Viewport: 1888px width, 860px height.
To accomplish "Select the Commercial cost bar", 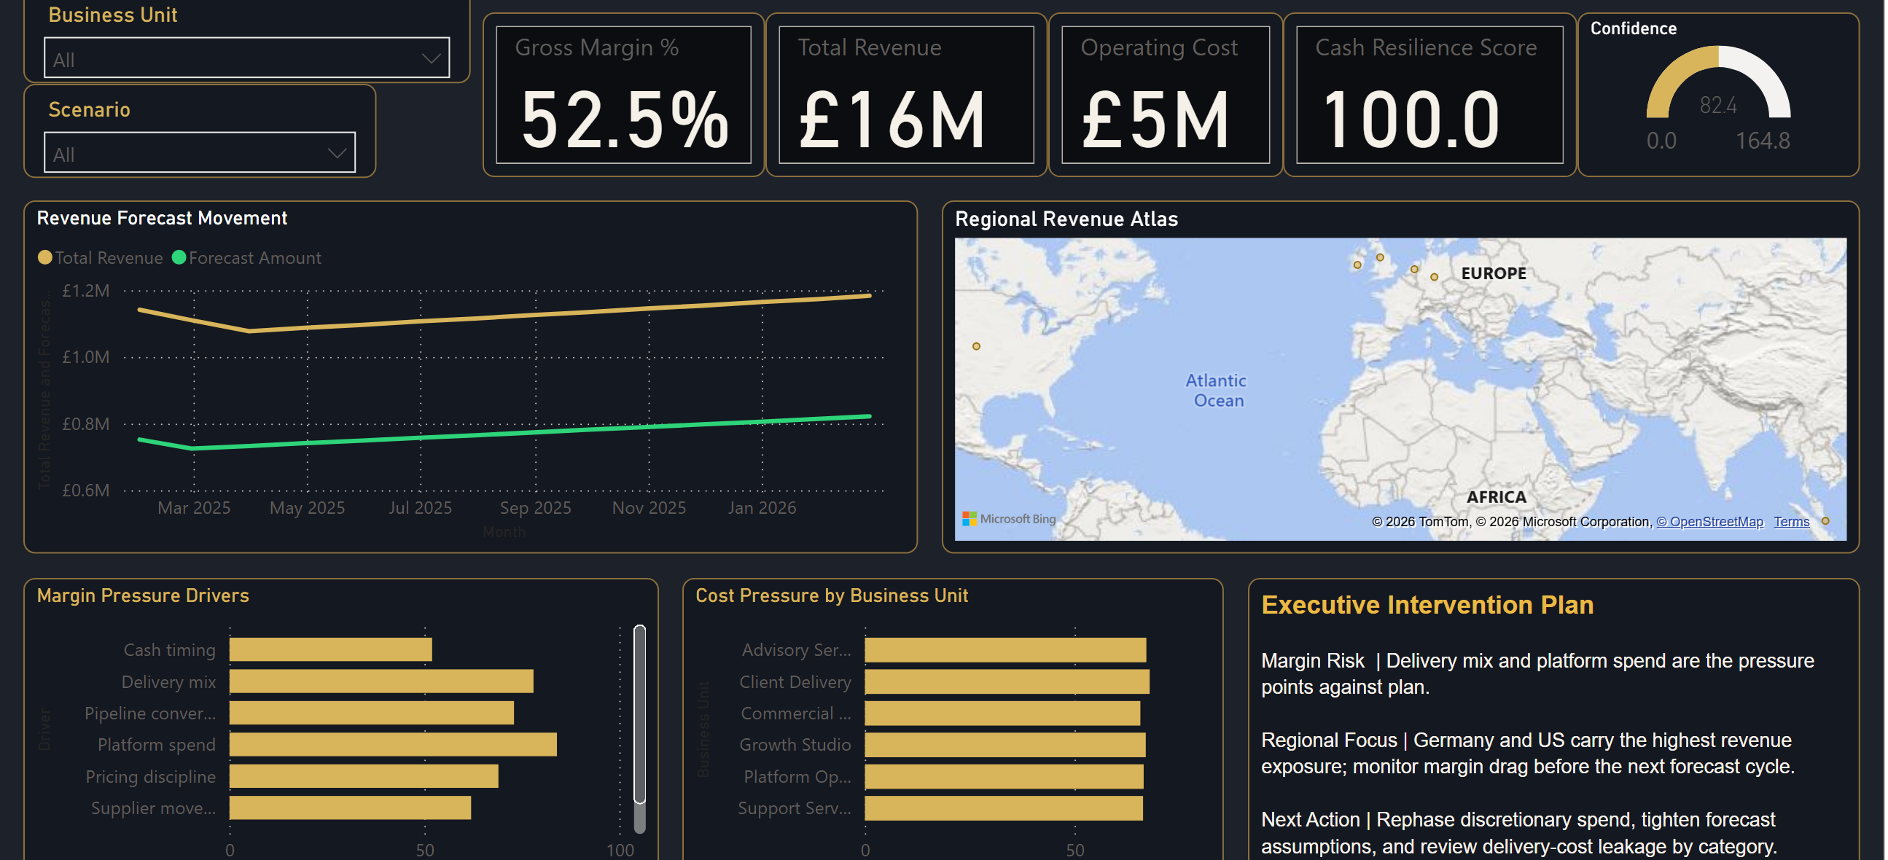I will pyautogui.click(x=1002, y=713).
